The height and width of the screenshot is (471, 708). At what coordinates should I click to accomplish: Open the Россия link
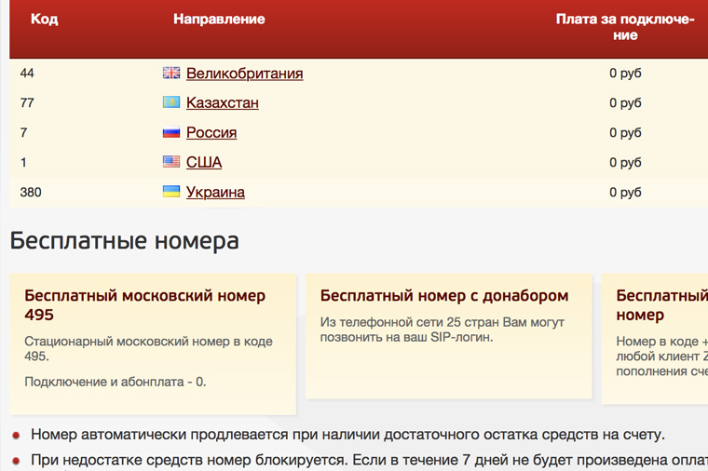(211, 132)
